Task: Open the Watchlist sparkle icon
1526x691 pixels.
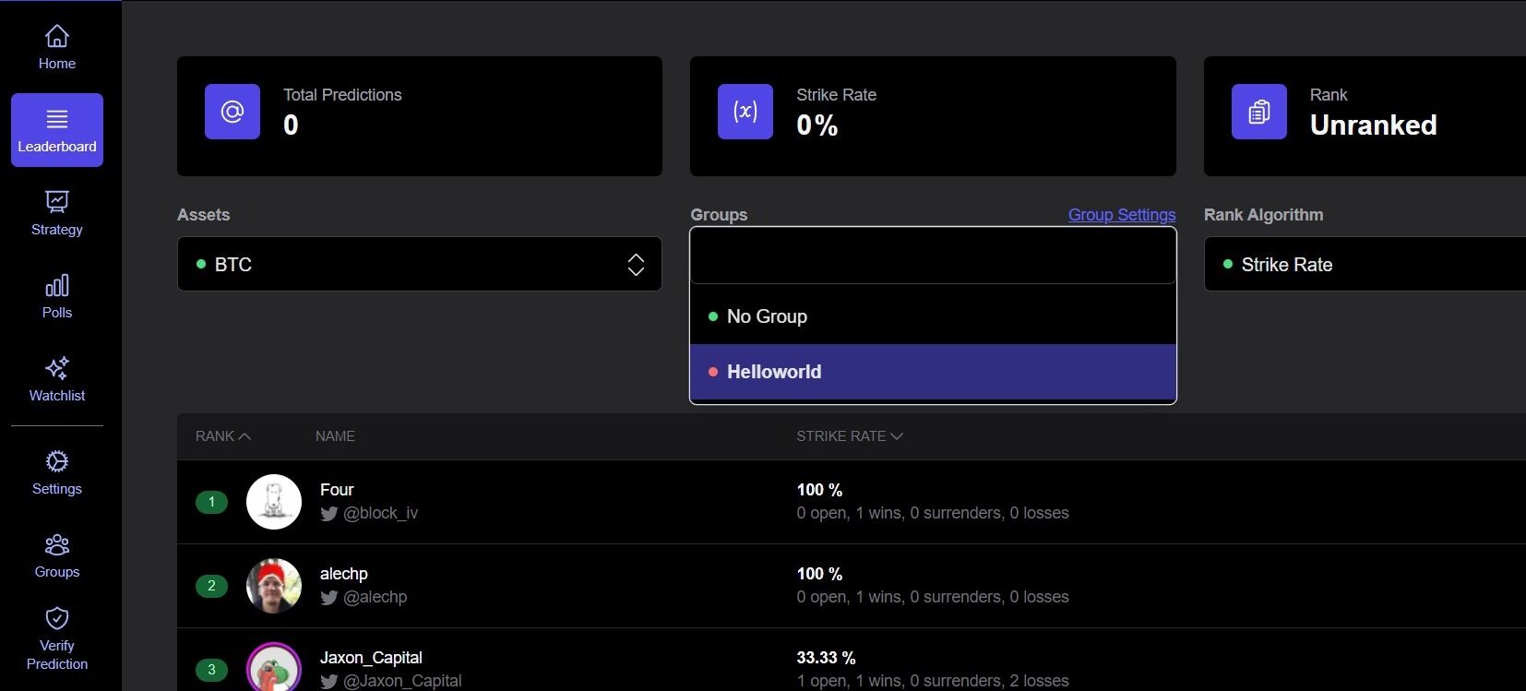Action: [x=57, y=368]
